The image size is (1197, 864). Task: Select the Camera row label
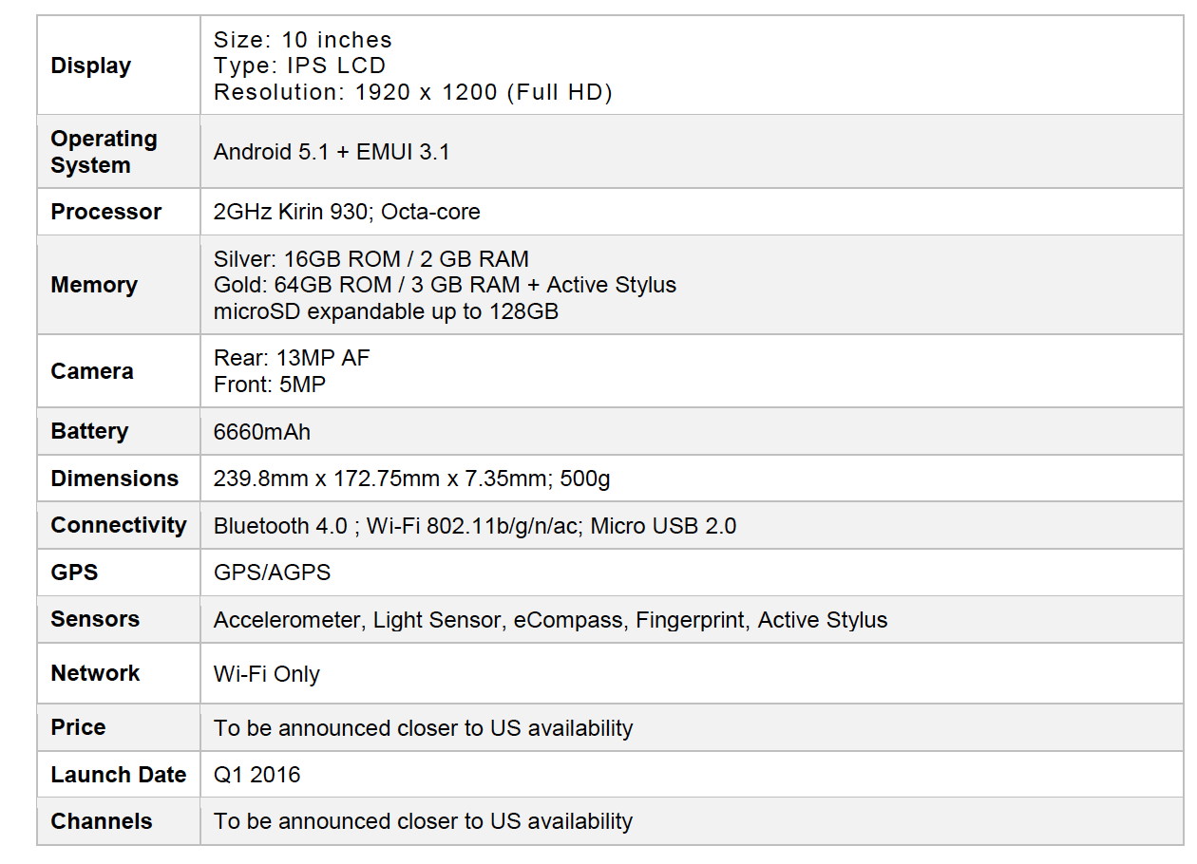[92, 371]
